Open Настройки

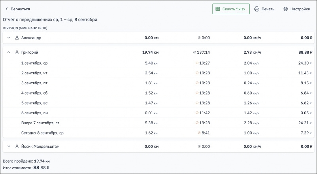pyautogui.click(x=297, y=9)
